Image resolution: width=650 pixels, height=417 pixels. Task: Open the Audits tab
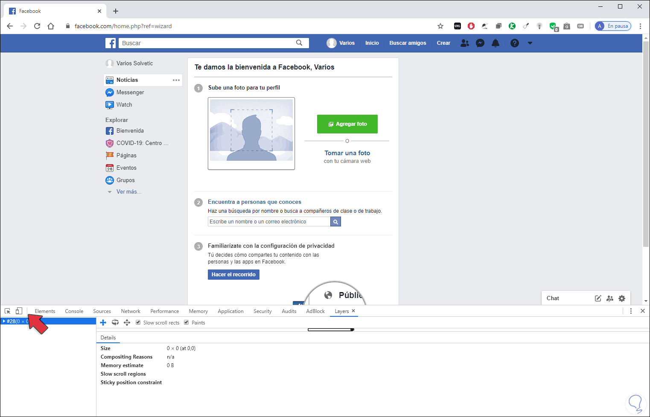(289, 311)
